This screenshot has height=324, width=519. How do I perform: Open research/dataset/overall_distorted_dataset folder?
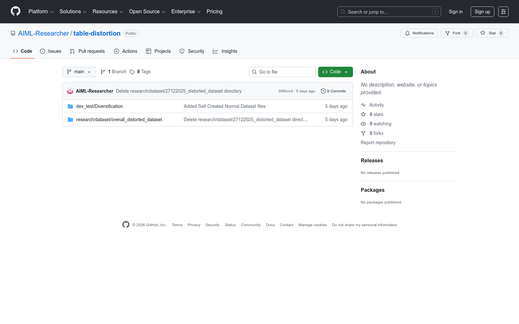(119, 120)
